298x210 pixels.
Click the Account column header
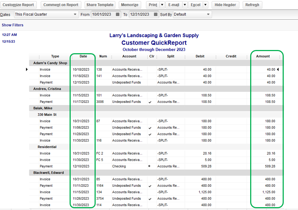click(129, 56)
